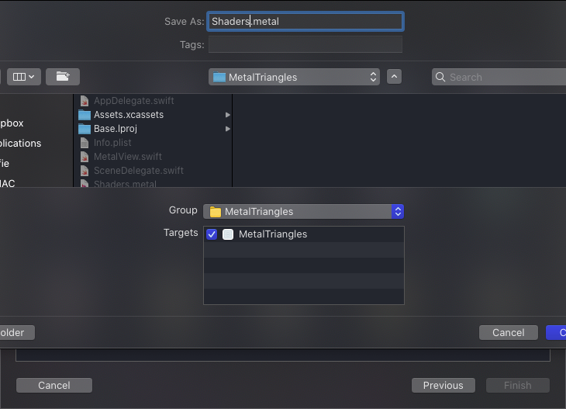Screen dimensions: 566x409
Task: Select the Assets.xcassets folder
Action: tap(154, 115)
